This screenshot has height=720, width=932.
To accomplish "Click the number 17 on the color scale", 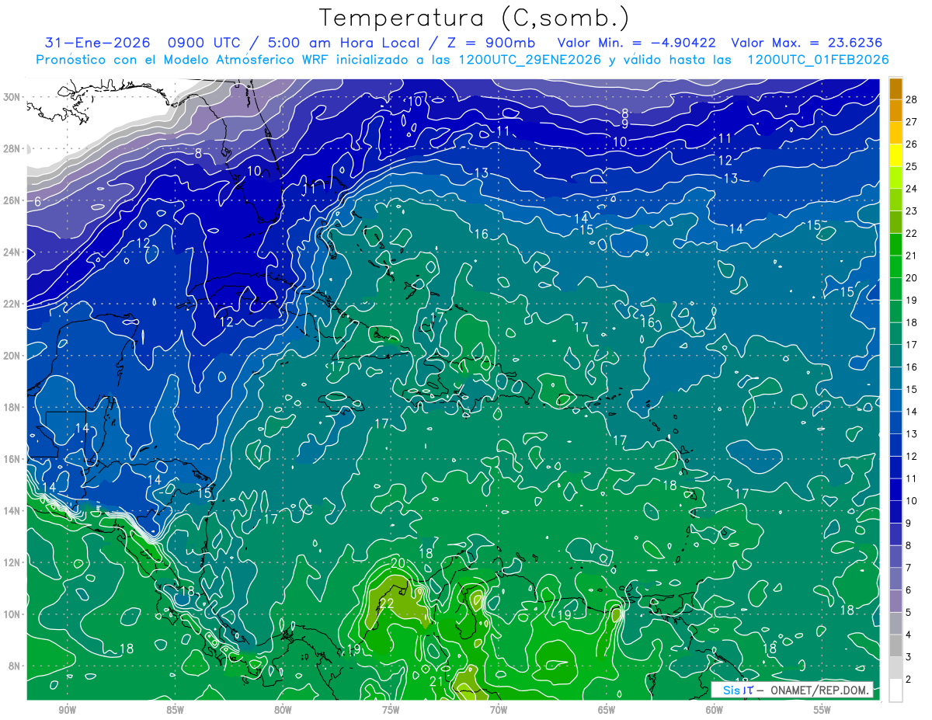I will point(912,345).
